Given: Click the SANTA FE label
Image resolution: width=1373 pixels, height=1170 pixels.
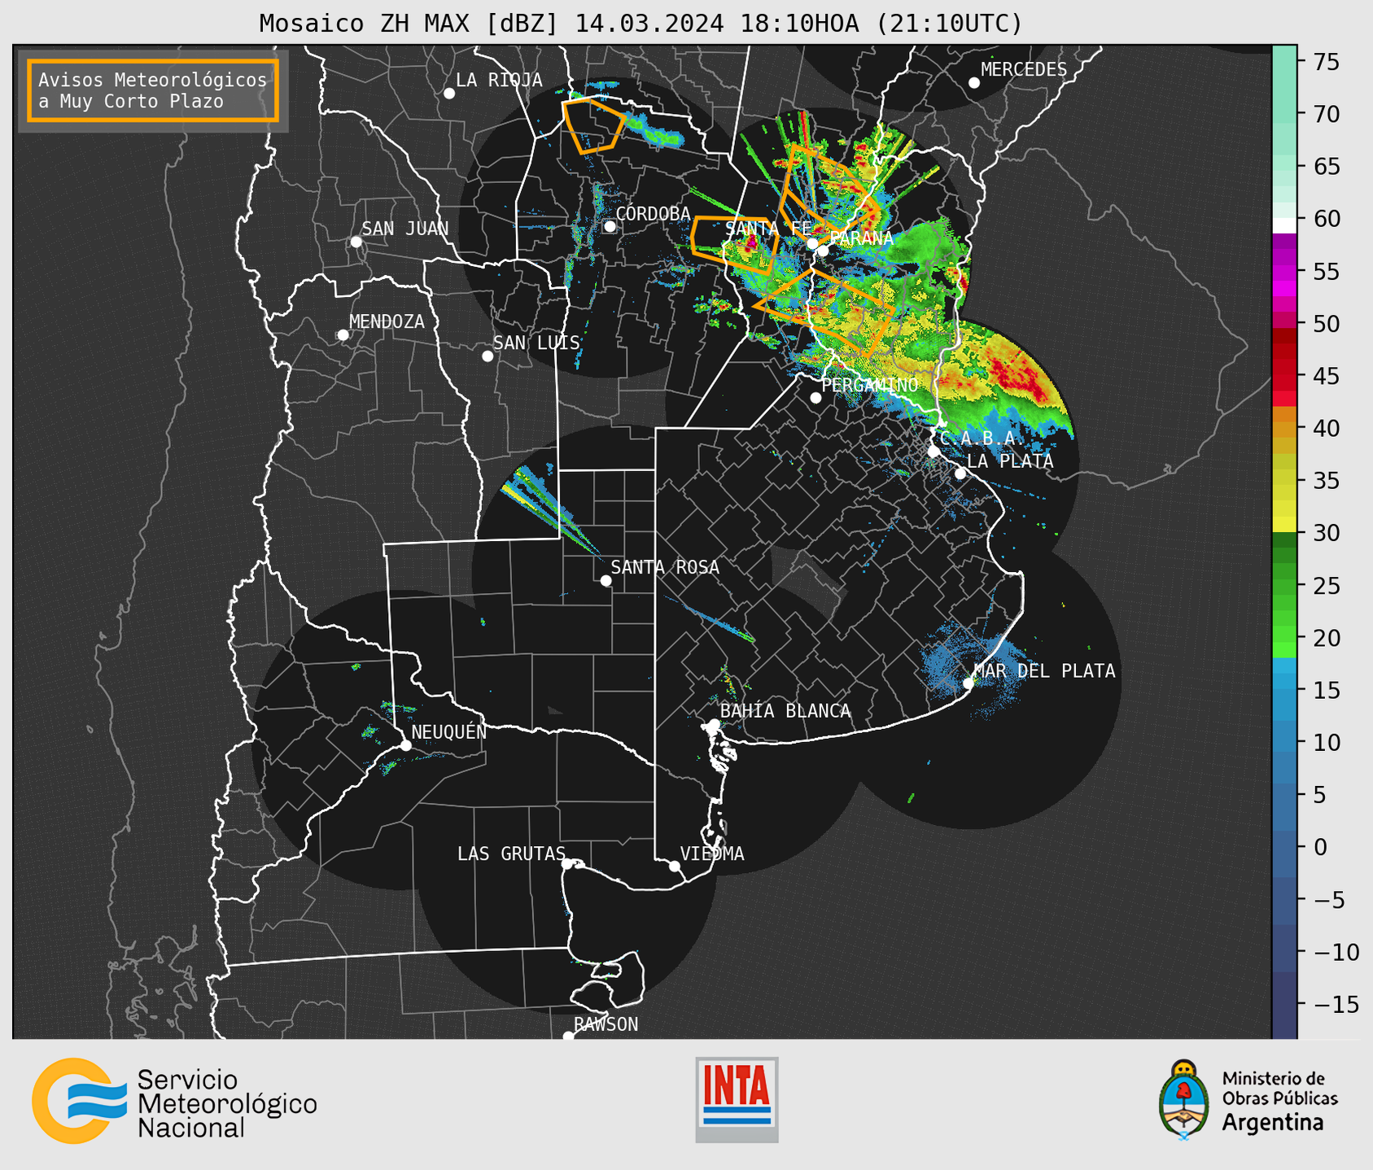Looking at the screenshot, I should 767,229.
